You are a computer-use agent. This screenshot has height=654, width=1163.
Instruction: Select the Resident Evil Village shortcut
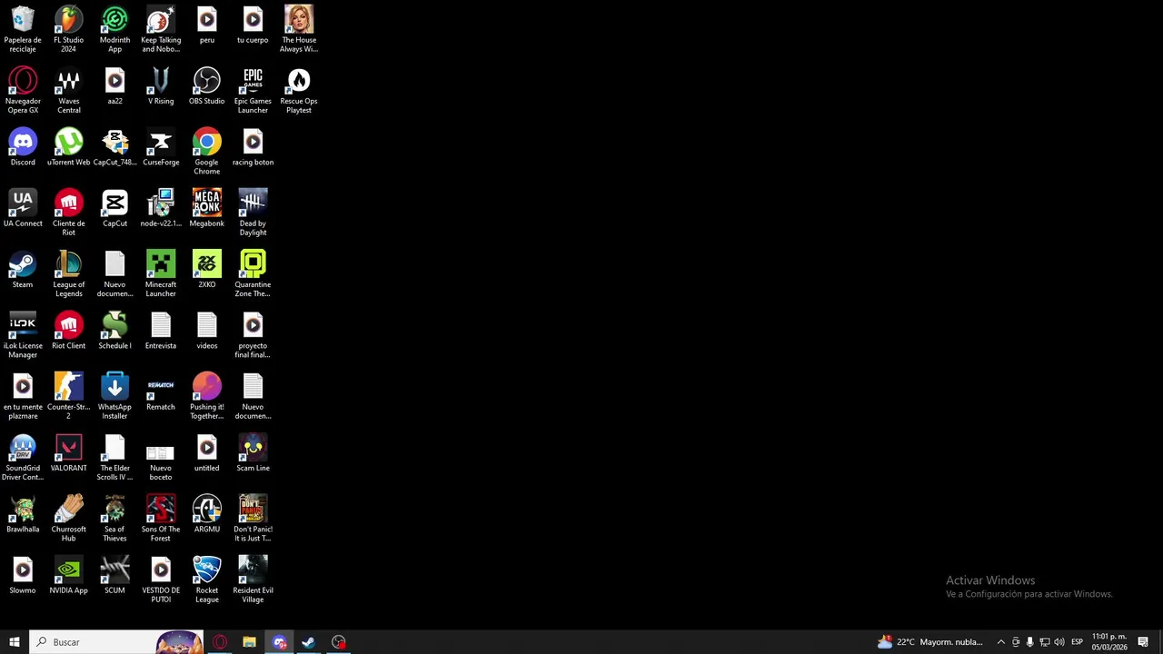click(253, 578)
